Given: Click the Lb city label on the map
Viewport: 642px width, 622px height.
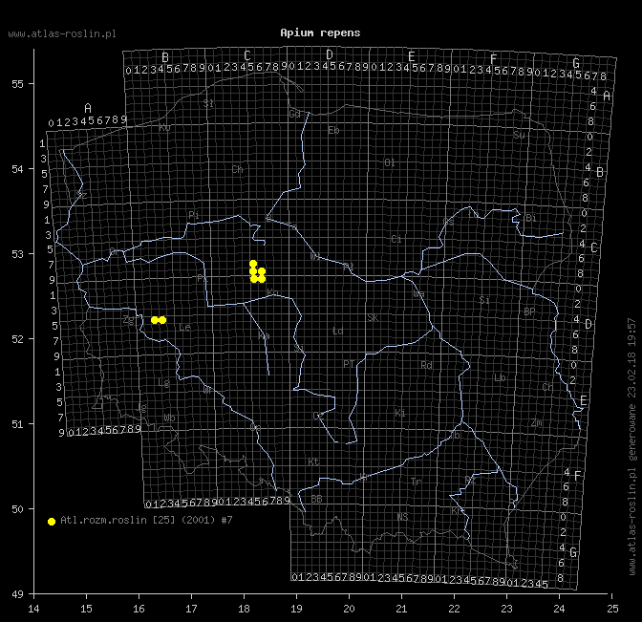Looking at the screenshot, I should (500, 377).
